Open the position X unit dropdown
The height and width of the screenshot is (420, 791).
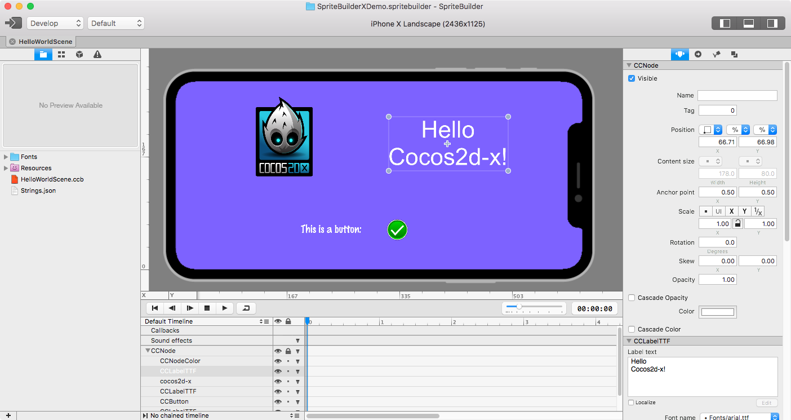tap(738, 130)
